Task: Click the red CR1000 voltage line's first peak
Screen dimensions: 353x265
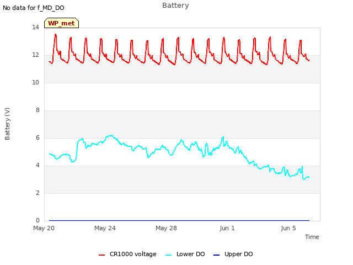Action: click(56, 34)
